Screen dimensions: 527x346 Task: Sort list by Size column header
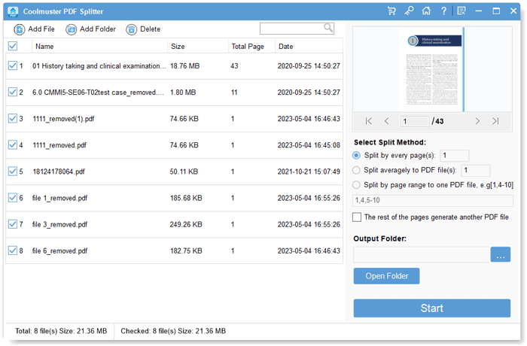click(x=197, y=47)
